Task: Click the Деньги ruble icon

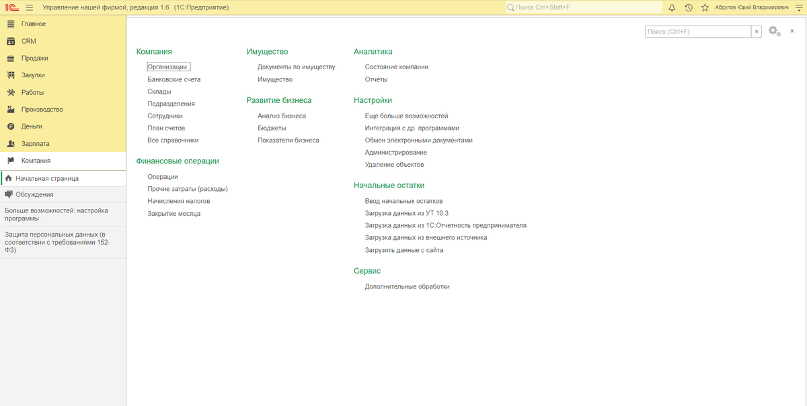Action: pos(10,126)
